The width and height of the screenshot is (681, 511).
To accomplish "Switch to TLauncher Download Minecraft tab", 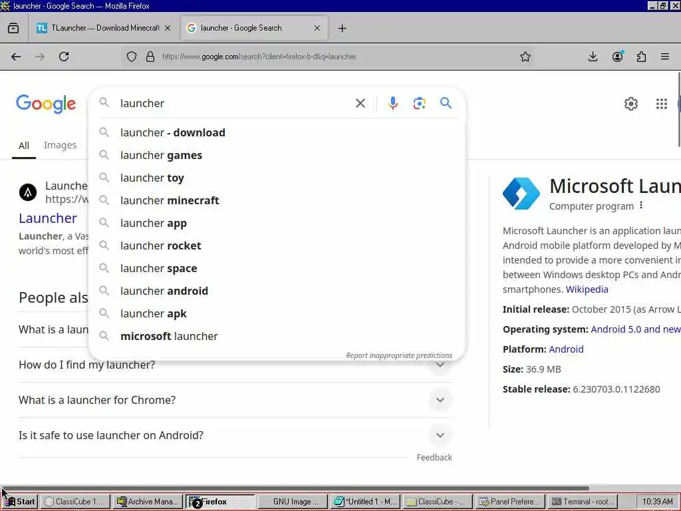I will point(104,28).
